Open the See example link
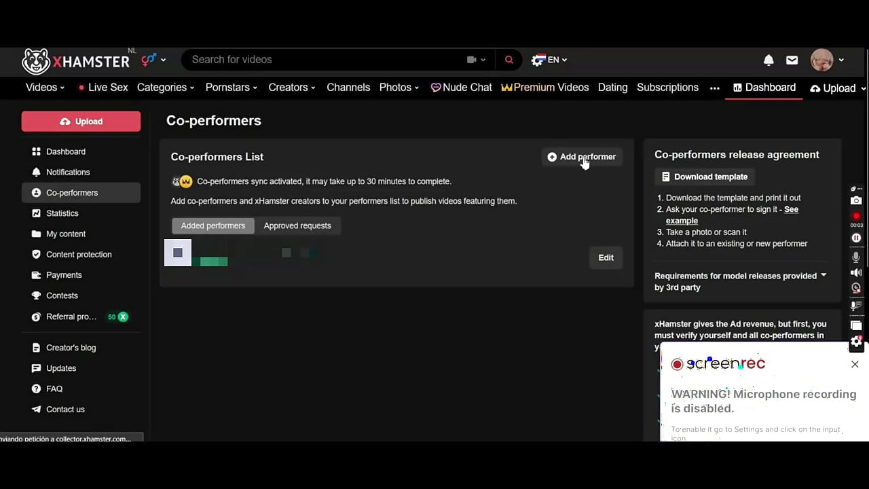Viewport: 869px width, 489px height. [732, 215]
